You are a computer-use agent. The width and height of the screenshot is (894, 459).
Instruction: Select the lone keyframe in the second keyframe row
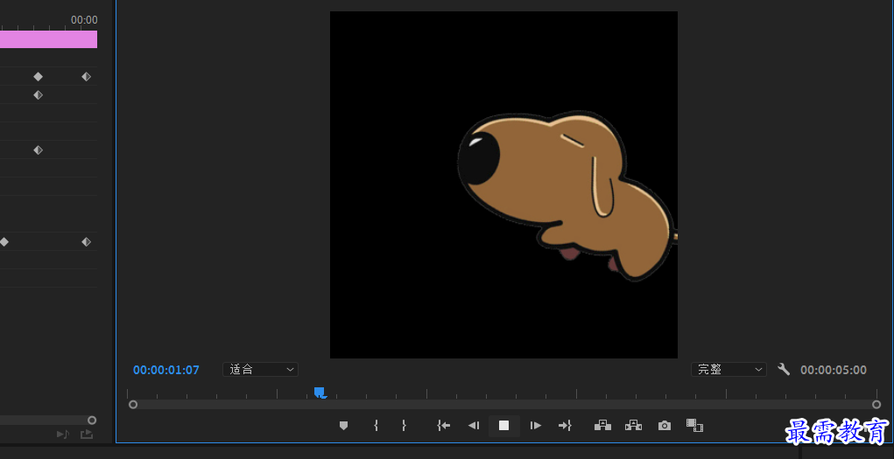(x=39, y=95)
